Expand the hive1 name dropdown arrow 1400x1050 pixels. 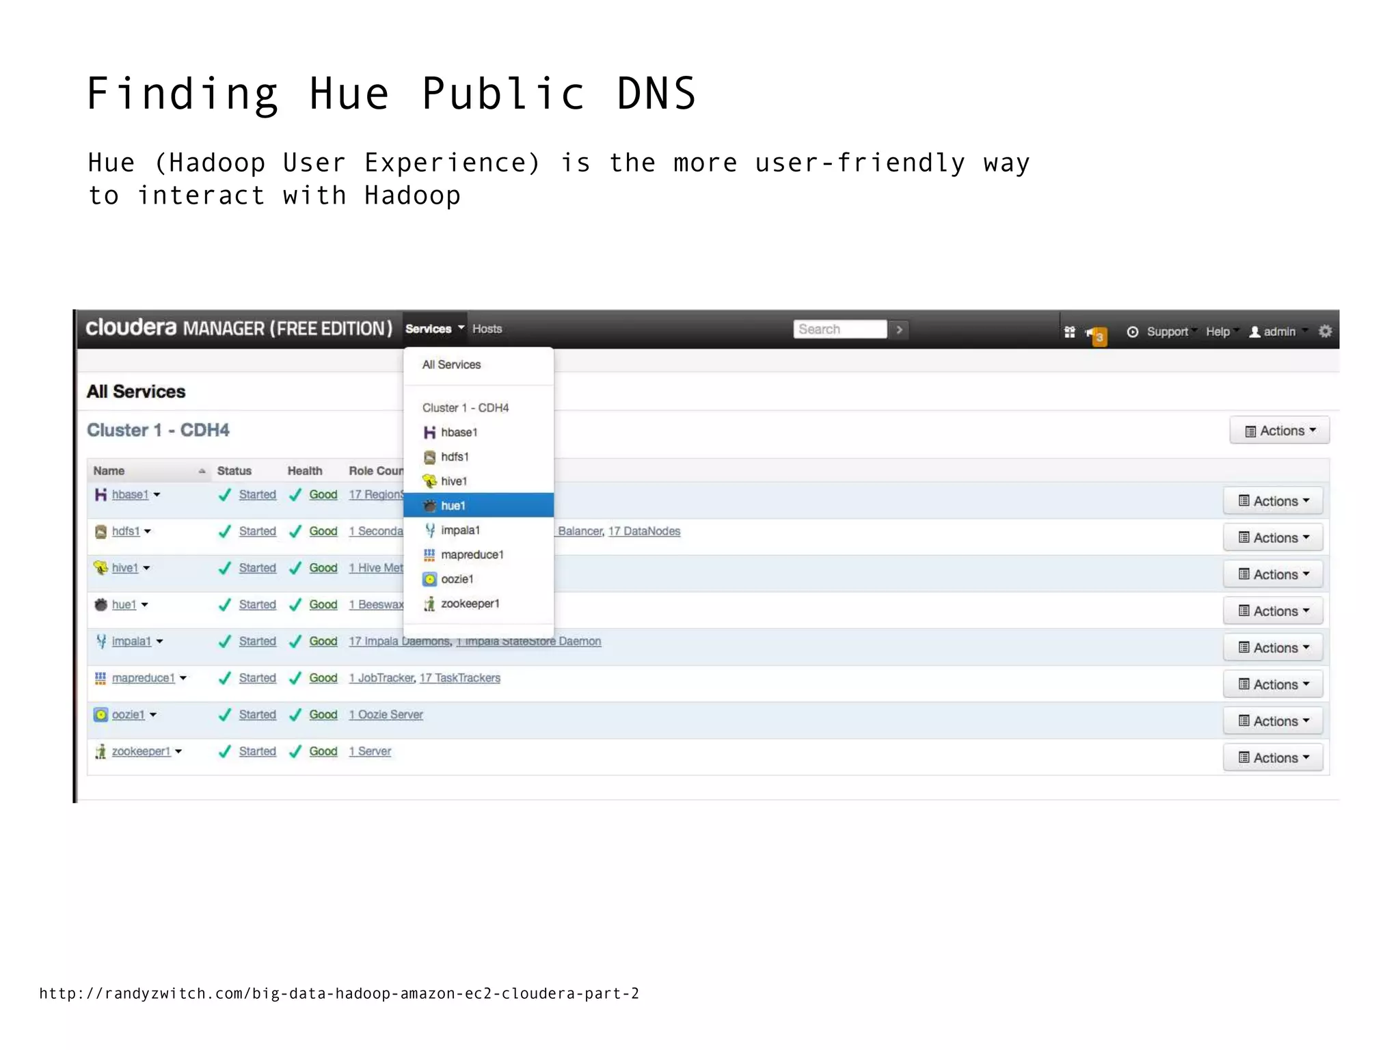click(x=146, y=568)
